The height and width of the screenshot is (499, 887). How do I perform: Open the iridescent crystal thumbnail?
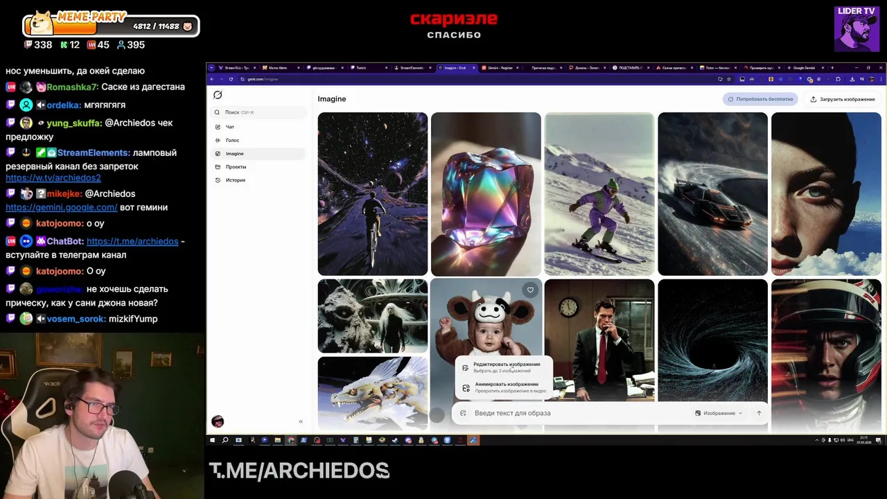coord(486,194)
